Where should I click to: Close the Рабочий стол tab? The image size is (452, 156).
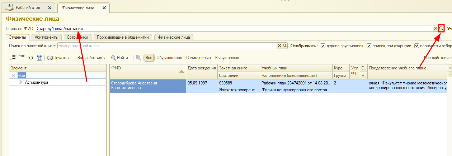click(x=50, y=8)
